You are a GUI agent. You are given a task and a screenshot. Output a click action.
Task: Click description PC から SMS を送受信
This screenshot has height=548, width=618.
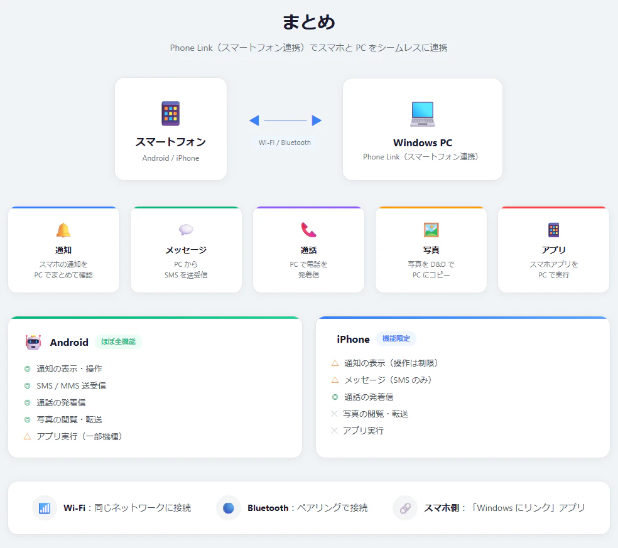coord(186,269)
